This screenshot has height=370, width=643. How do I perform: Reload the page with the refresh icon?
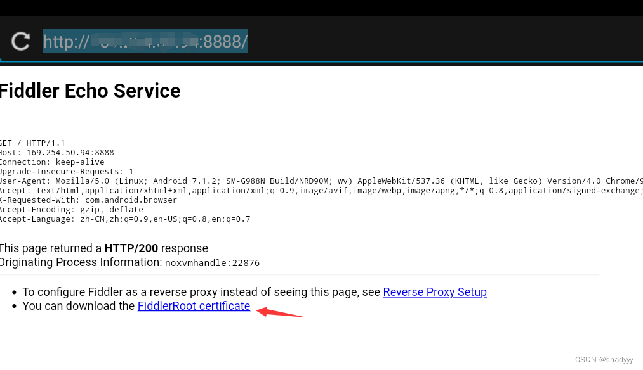coord(20,41)
